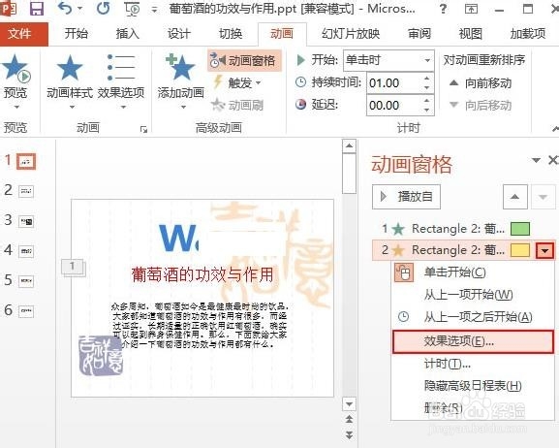Viewport: 559px width, 448px height.
Task: Collapse the ribbon with the chevron
Action: (555, 129)
